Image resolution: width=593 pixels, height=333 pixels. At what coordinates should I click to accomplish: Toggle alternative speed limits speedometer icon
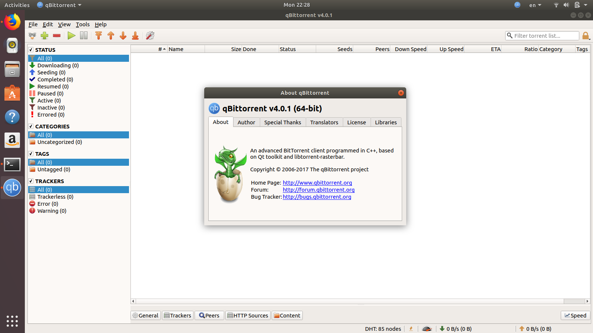[x=427, y=329]
